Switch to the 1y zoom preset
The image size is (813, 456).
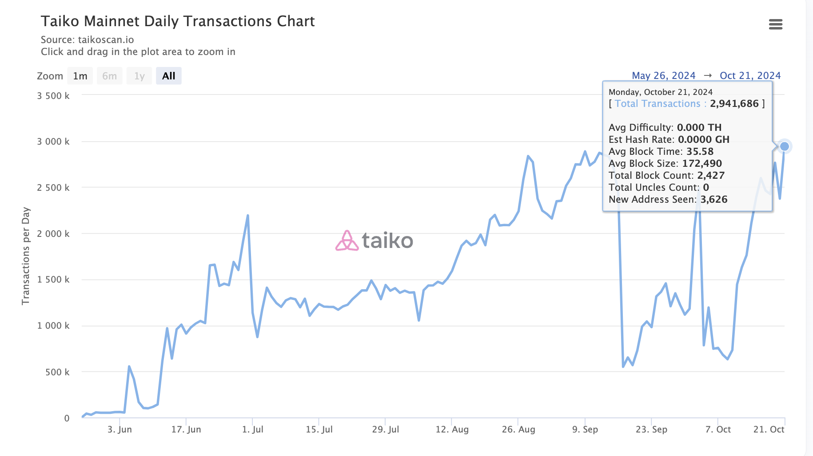coord(139,75)
